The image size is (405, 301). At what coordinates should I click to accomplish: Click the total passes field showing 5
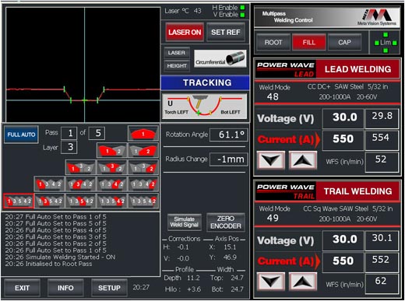pyautogui.click(x=97, y=133)
